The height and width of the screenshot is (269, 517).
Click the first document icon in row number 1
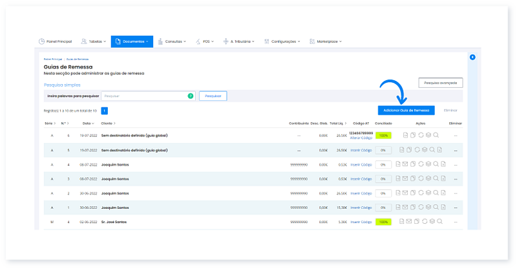click(399, 207)
